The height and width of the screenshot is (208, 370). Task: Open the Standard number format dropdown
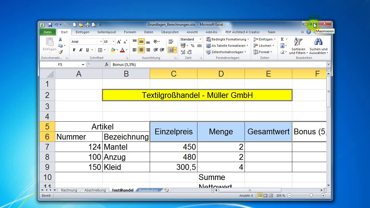click(x=200, y=39)
